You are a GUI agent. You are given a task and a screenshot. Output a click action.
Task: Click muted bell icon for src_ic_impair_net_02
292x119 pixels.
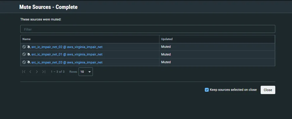(28, 47)
